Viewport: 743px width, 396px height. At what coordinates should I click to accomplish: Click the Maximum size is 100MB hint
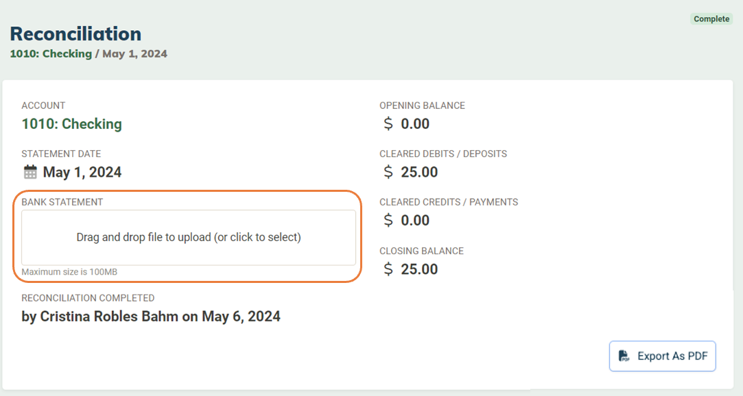(x=69, y=272)
